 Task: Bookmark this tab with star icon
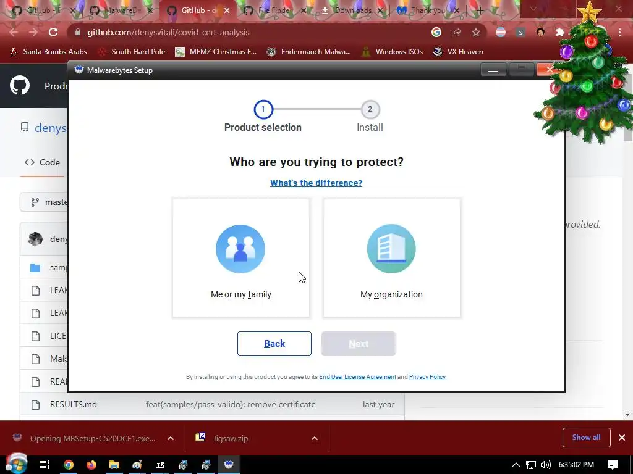click(476, 32)
